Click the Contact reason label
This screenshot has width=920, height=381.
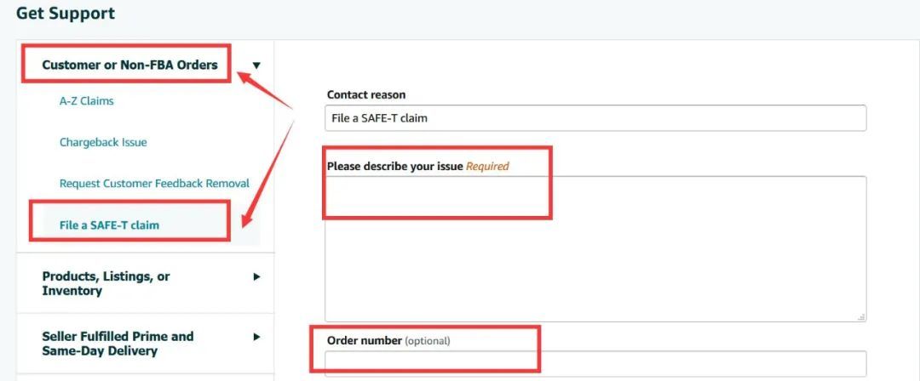click(x=366, y=94)
